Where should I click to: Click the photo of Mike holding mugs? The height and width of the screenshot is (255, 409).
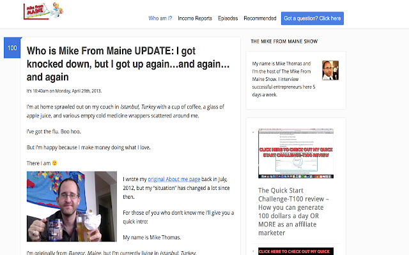72,207
